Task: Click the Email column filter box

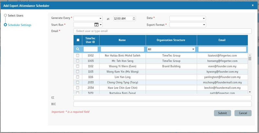Action: (222, 49)
